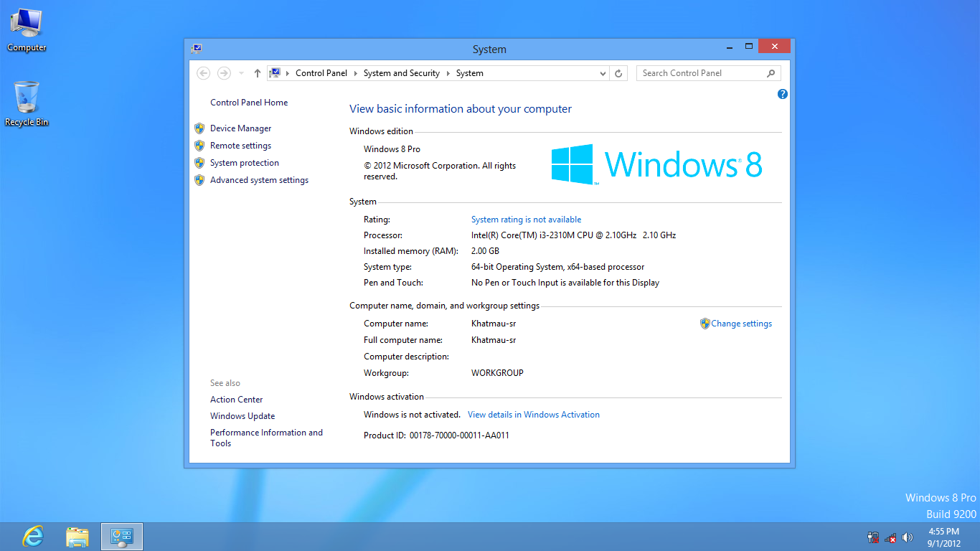Click the Computer name value Khatmau-sr
The height and width of the screenshot is (551, 980).
pos(494,324)
